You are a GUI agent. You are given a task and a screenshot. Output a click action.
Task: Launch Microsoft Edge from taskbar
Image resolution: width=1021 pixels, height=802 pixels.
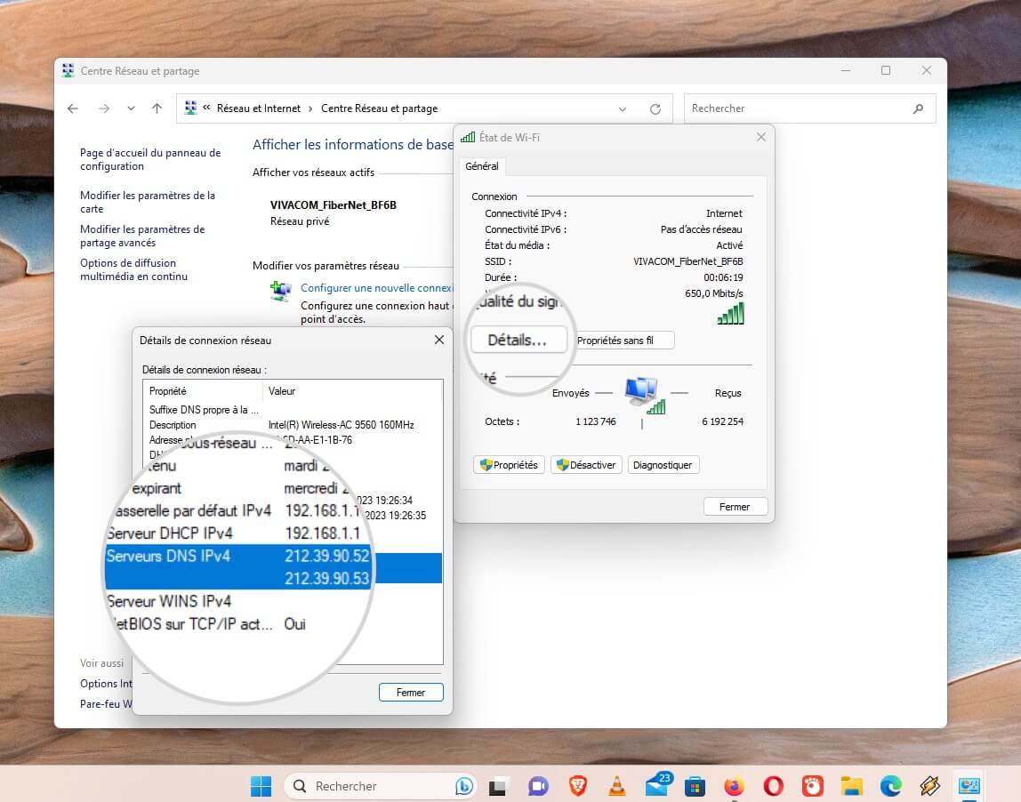point(891,786)
